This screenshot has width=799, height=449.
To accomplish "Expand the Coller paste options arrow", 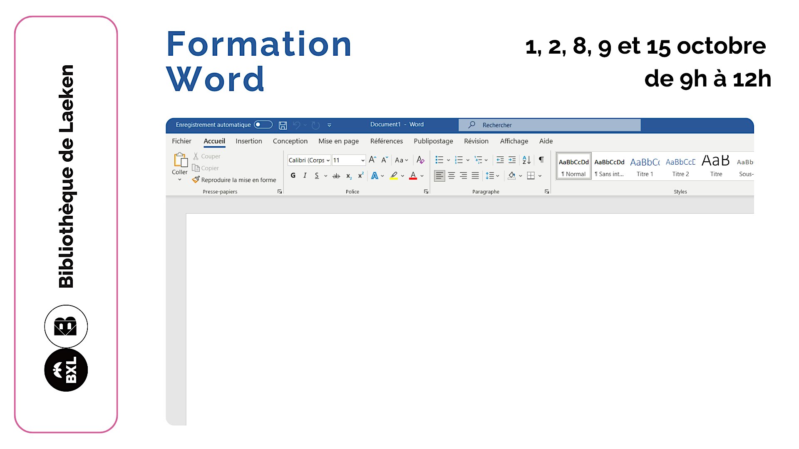I will pyautogui.click(x=180, y=180).
